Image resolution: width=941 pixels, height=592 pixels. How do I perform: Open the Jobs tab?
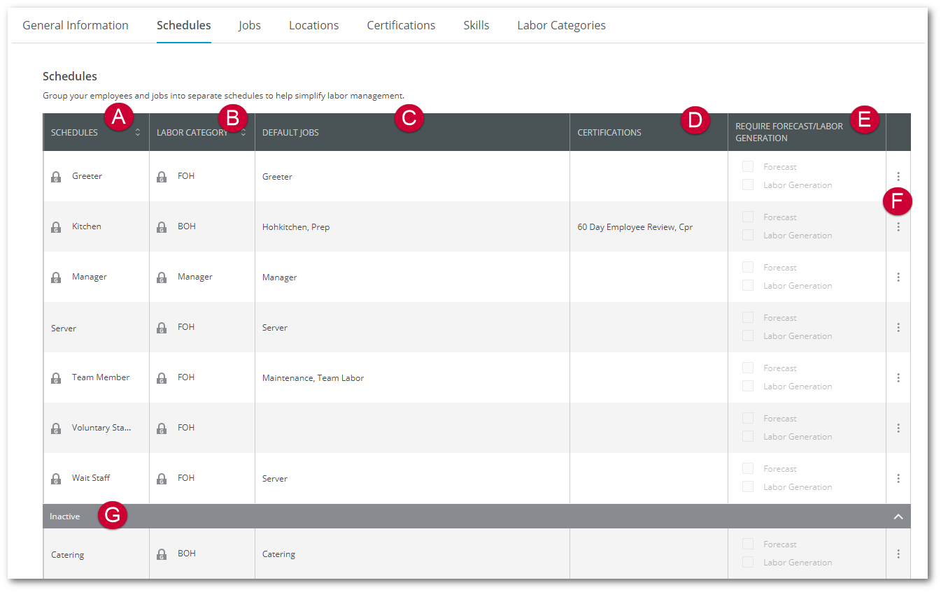tap(250, 25)
